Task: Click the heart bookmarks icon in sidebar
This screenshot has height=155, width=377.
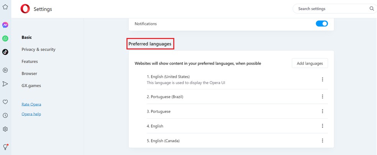Action: 5,102
